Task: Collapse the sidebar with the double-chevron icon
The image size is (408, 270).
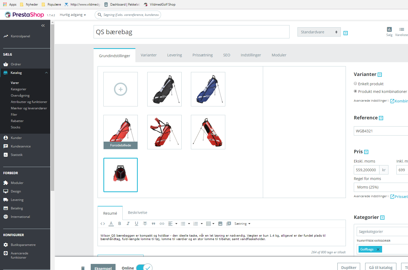Action: [x=43, y=26]
